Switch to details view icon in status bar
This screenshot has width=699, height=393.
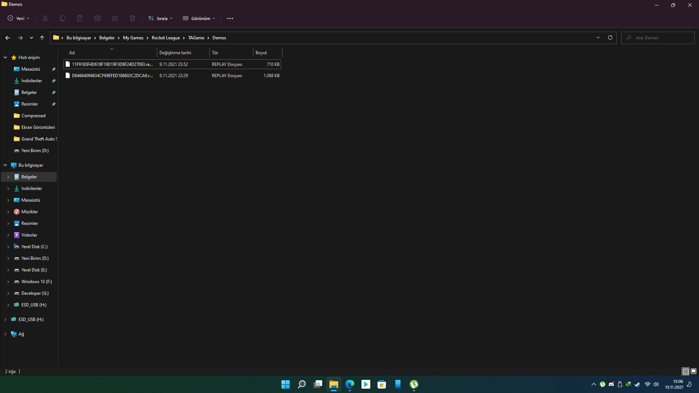pos(686,371)
